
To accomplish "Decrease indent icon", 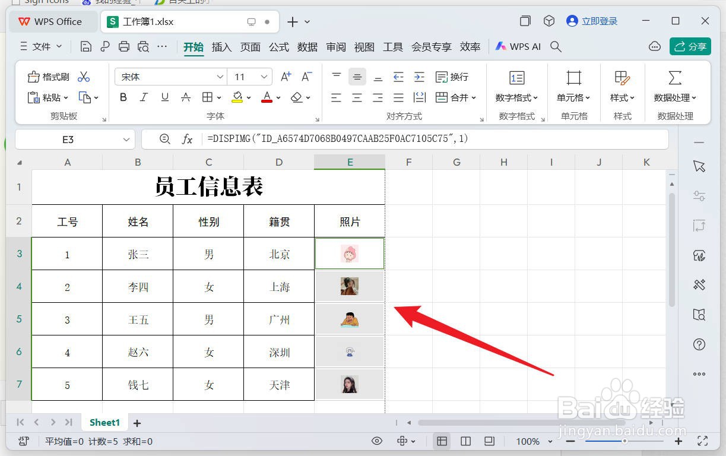I will click(x=398, y=77).
